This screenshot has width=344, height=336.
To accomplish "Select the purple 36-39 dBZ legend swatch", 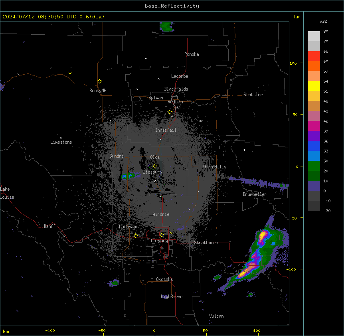I will point(314,136).
